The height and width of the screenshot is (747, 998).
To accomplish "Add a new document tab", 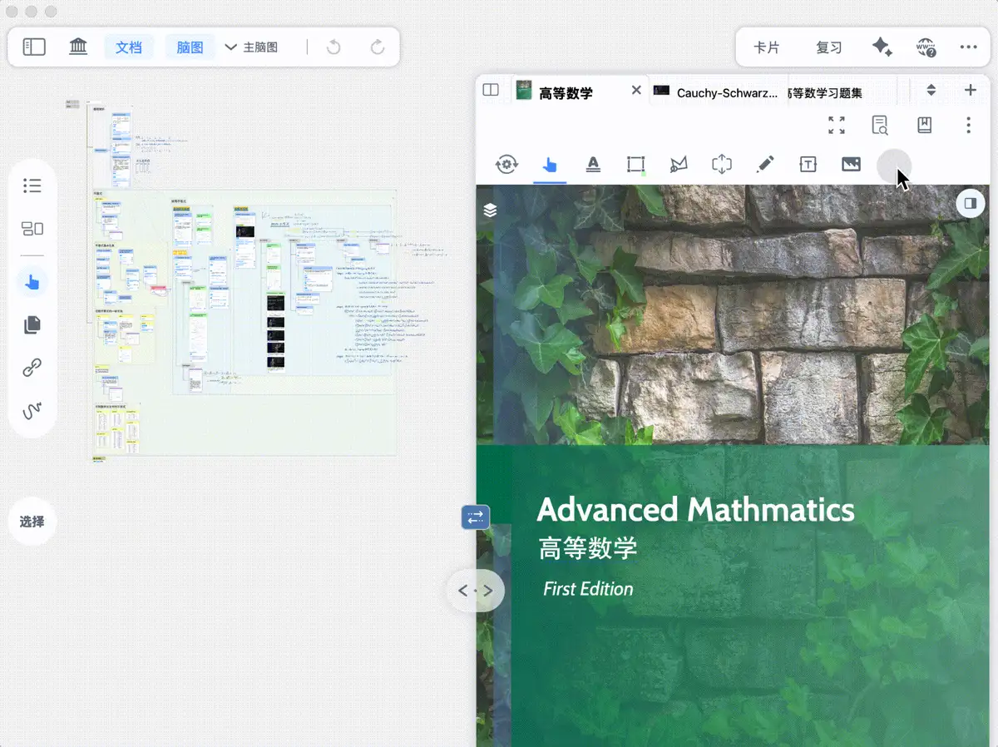I will coord(971,90).
